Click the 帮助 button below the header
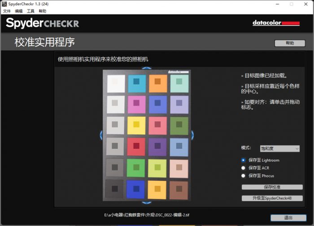Viewport: 314px width, 226px height. 289,43
